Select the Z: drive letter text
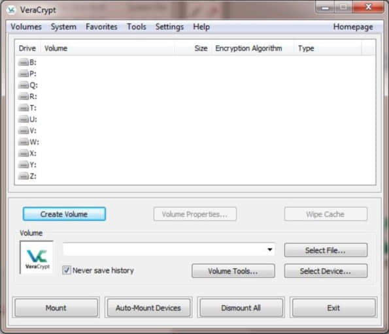This screenshot has width=389, height=334. coord(33,176)
